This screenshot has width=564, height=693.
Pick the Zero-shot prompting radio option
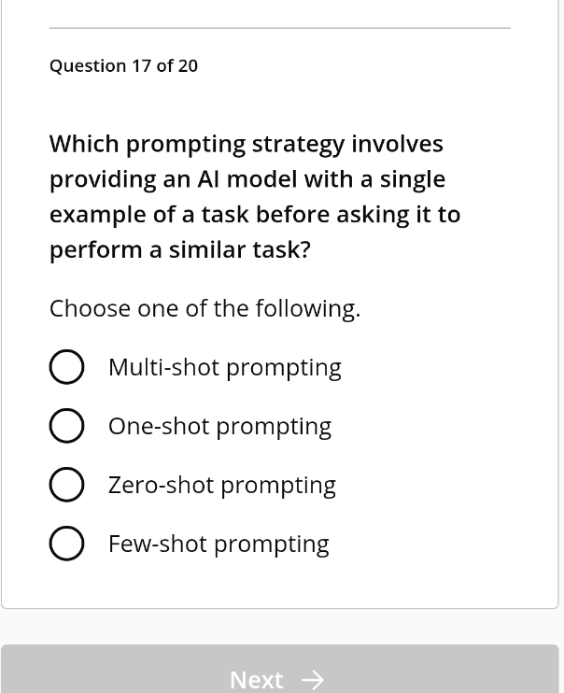coord(66,486)
